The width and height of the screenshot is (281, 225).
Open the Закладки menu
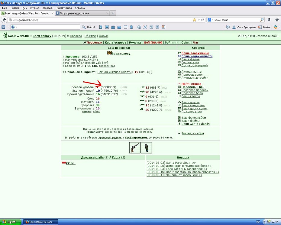click(x=48, y=8)
